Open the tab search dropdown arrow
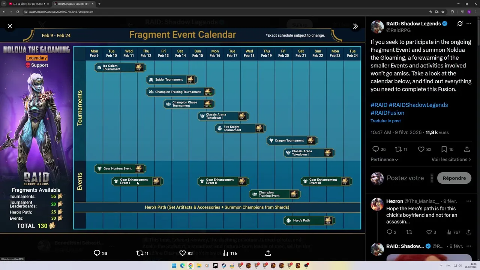This screenshot has height=270, width=480. pos(3,4)
